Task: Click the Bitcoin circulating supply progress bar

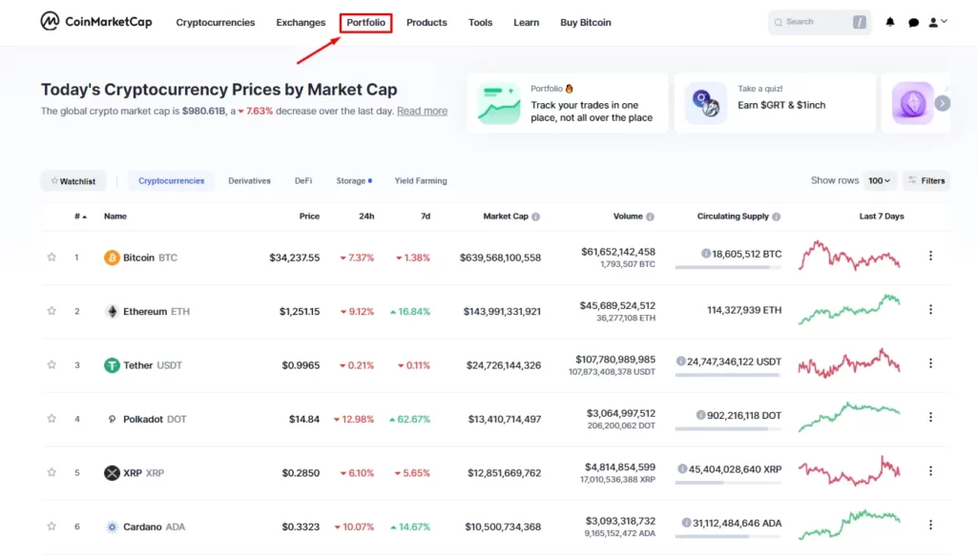Action: point(721,267)
